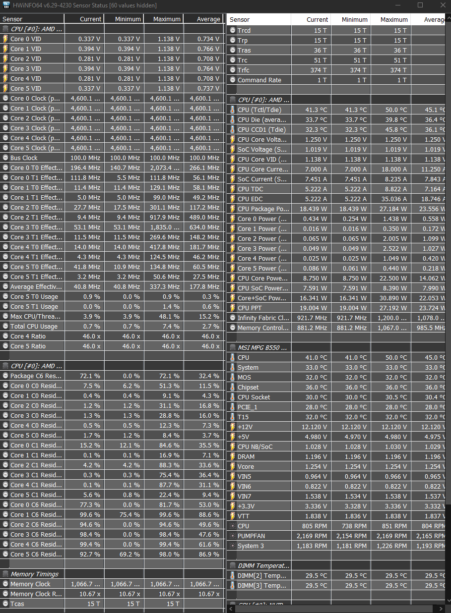The image size is (451, 613).
Task: Select the lightning icon of CPU PPT
Action: (x=233, y=308)
